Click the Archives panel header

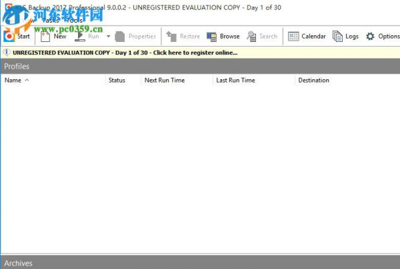click(200, 262)
